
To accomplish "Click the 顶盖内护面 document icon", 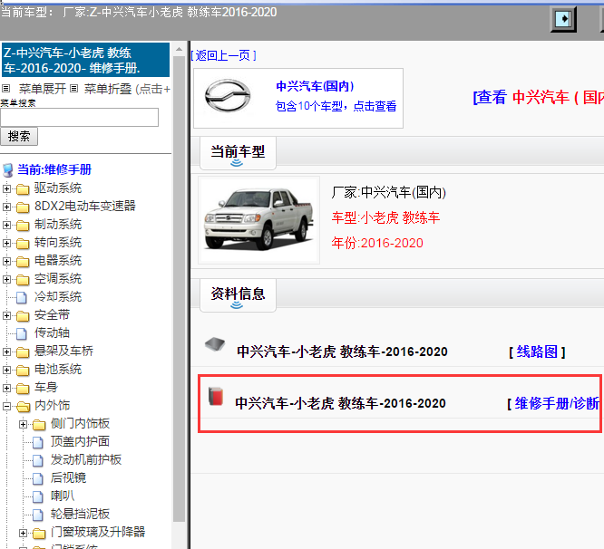I will (38, 442).
